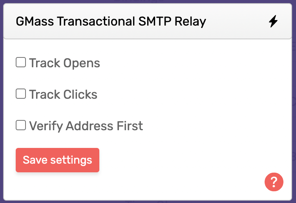Click the word Address in third option
Image resolution: width=296 pixels, height=203 pixels.
pyautogui.click(x=90, y=126)
